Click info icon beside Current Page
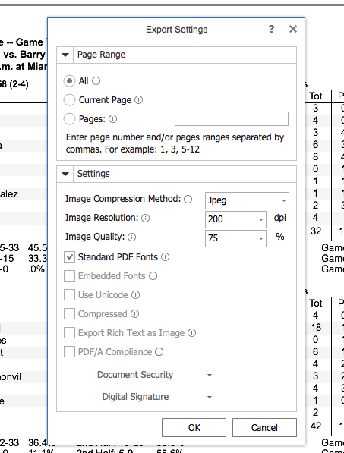 [138, 100]
